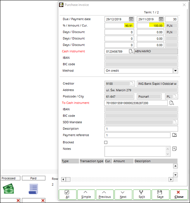Click the green cash Processed icon

[9, 189]
